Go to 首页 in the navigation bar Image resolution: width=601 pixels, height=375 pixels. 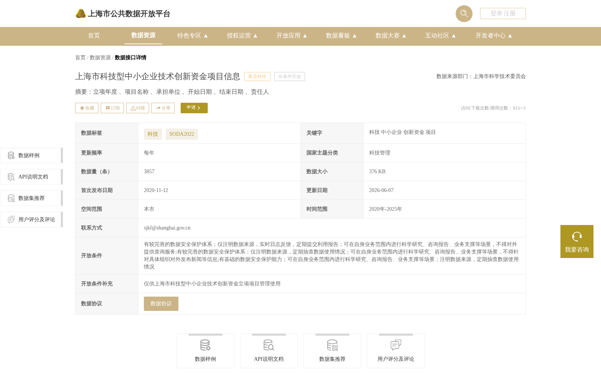pyautogui.click(x=94, y=36)
